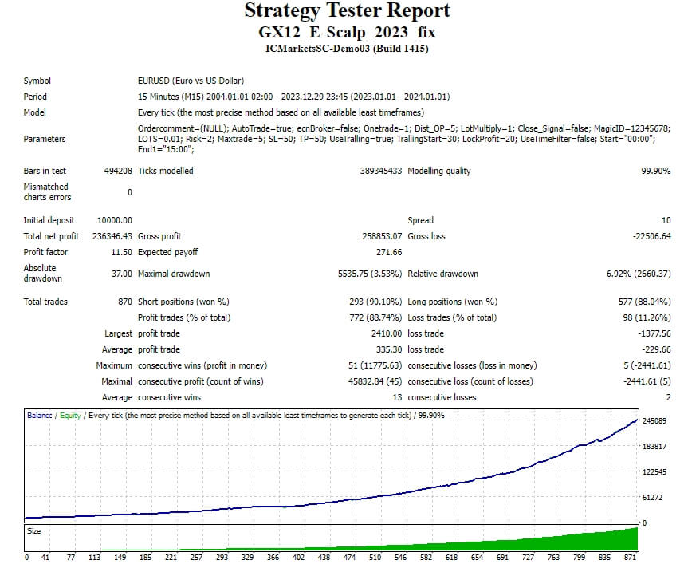Click 'Balance' in the chart legend
This screenshot has height=564, width=680.
pos(40,415)
